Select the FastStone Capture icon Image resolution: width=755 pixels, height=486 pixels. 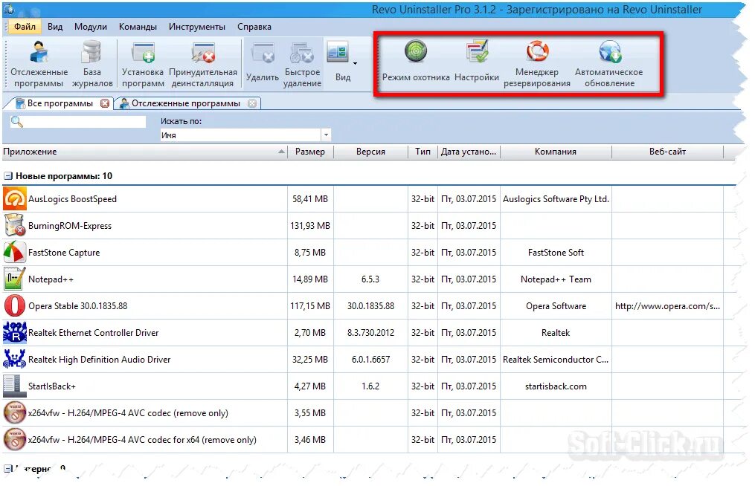tap(14, 252)
